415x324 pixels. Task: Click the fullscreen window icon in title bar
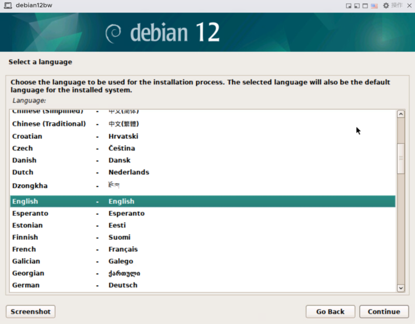[x=365, y=5]
